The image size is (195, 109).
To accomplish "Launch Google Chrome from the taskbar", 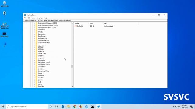I will 75,107.
